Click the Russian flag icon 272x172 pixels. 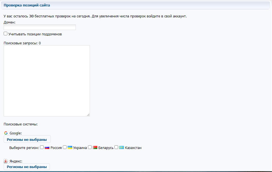(x=47, y=148)
